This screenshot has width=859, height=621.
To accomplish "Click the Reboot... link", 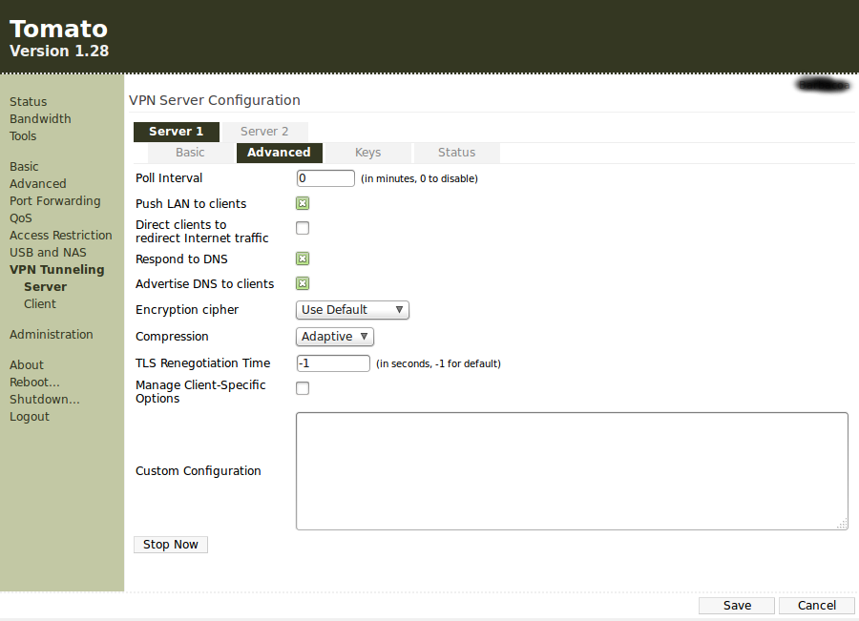I will [34, 383].
